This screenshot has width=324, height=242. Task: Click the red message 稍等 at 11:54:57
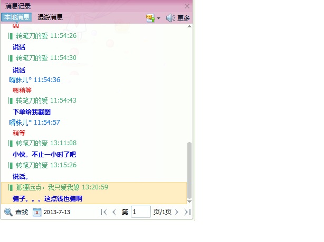pyautogui.click(x=19, y=133)
